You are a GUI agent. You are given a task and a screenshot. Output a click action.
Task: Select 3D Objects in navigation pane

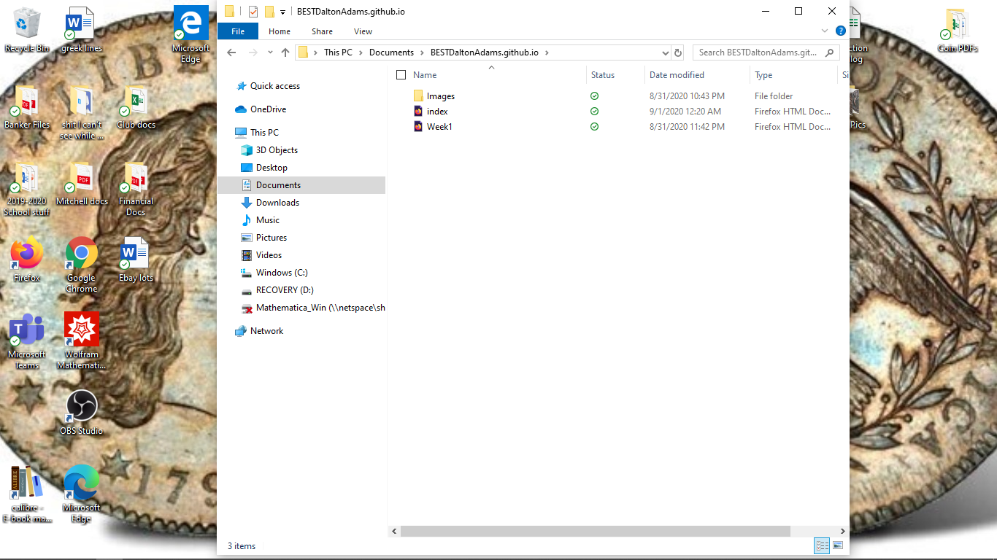pyautogui.click(x=277, y=150)
